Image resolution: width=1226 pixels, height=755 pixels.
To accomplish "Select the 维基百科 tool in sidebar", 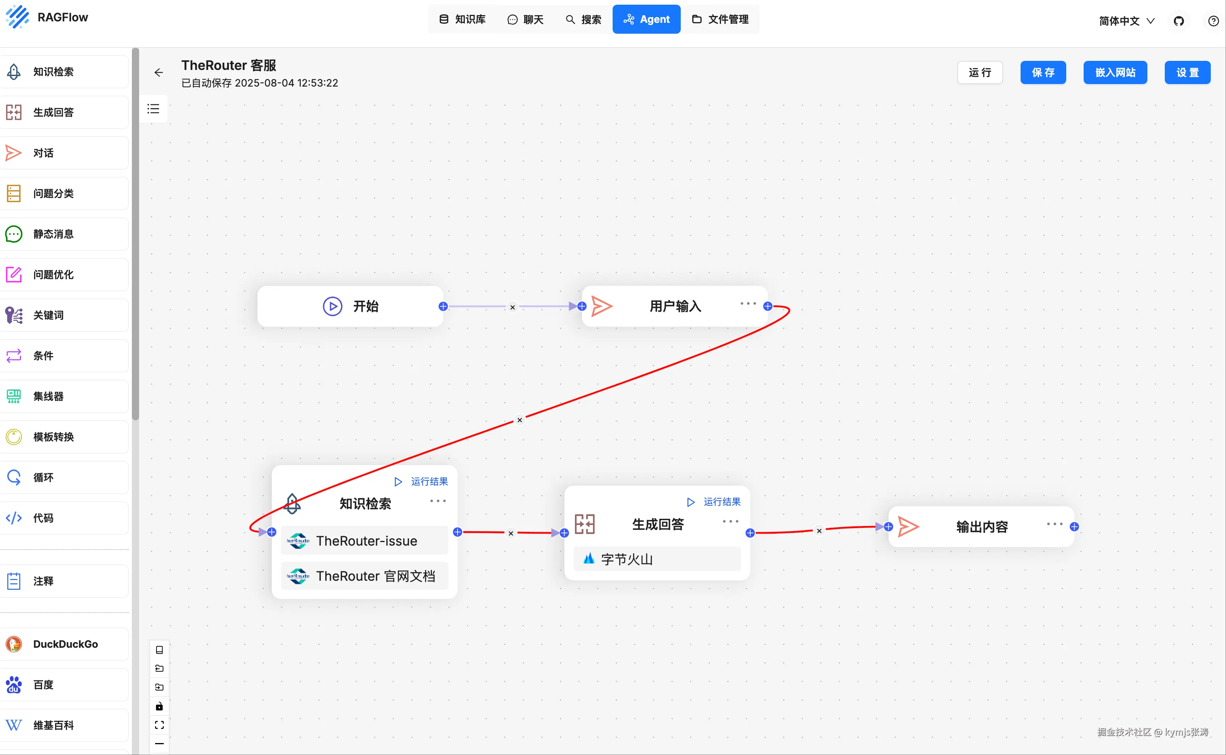I will click(64, 725).
